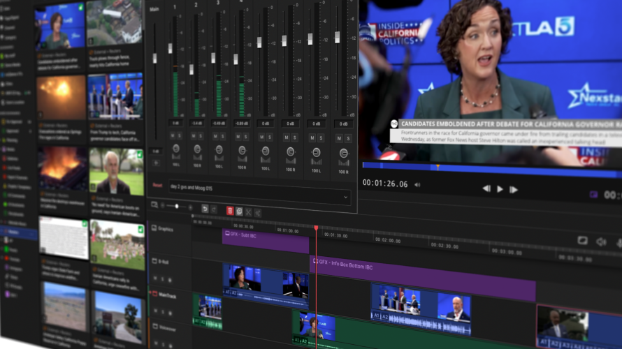This screenshot has height=349, width=622.
Task: Open the mixer preset dropdown chevron
Action: [345, 197]
